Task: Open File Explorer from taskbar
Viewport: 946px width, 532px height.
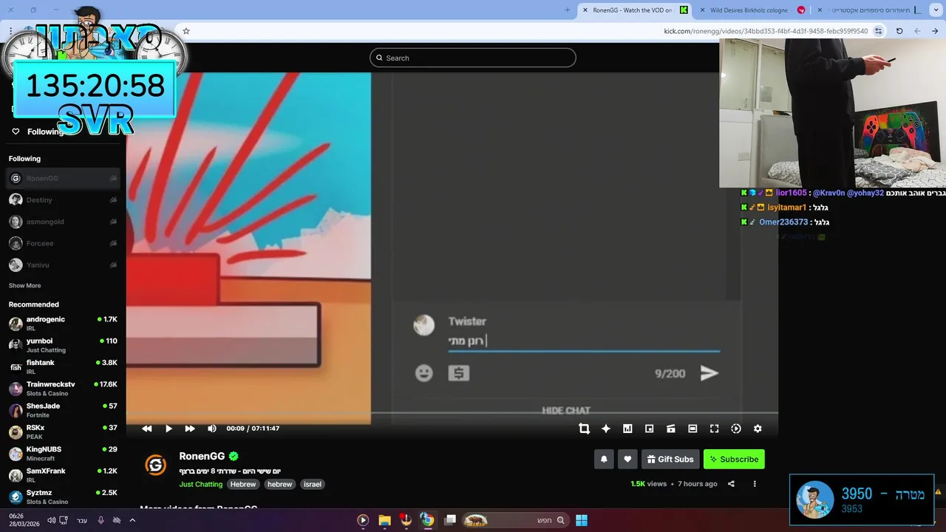Action: 384,520
